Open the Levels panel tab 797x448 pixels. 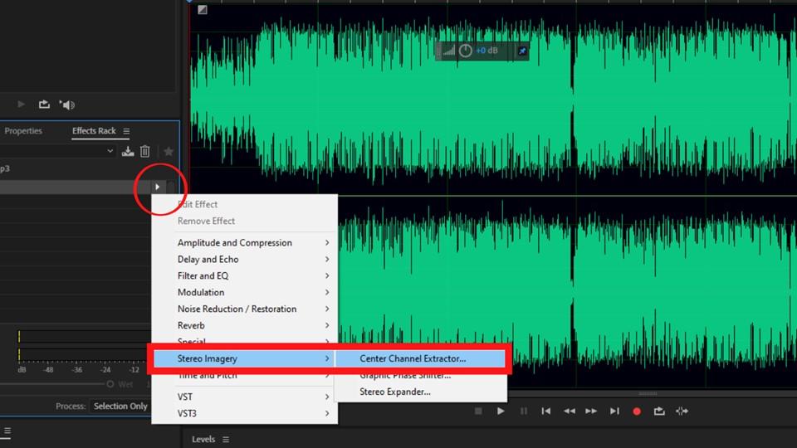(x=203, y=440)
